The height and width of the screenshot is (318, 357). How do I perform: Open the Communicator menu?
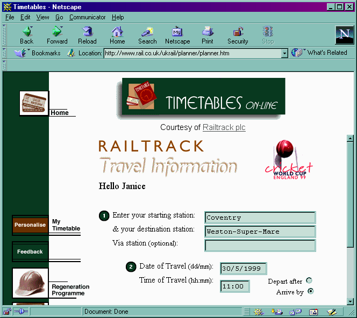point(88,17)
